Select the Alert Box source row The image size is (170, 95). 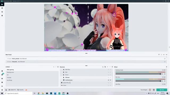(86, 70)
